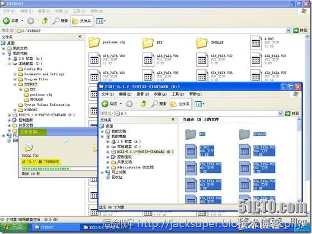The image size is (312, 234).
Task: Select ATA_PATA.V07 file in PXEBOOT window
Action: [268, 76]
